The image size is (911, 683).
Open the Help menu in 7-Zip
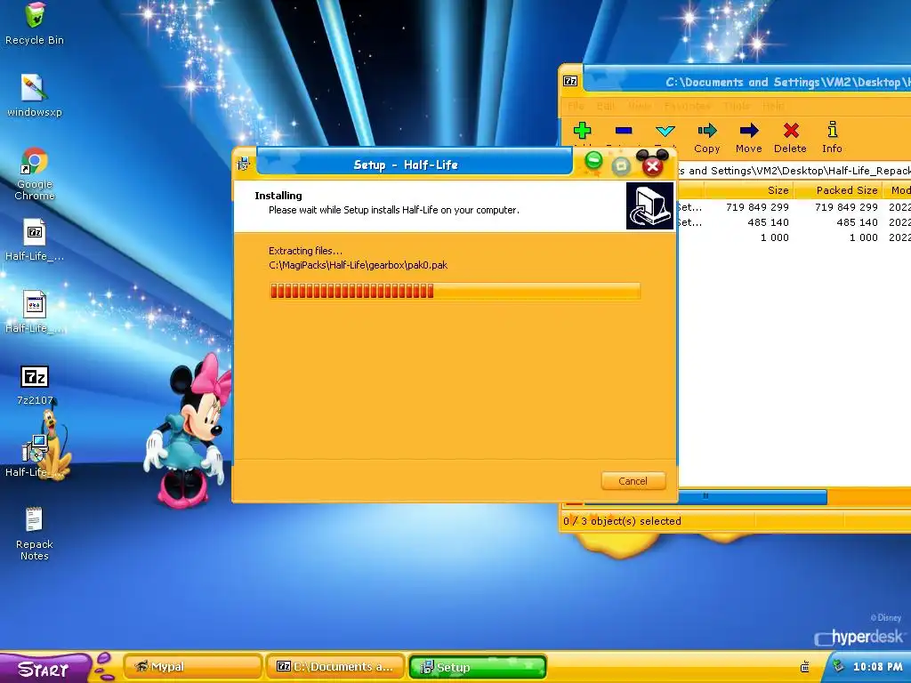coord(773,106)
